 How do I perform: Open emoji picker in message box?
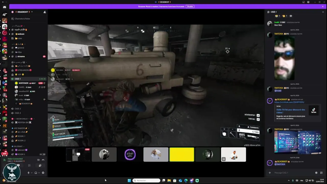pos(316,173)
